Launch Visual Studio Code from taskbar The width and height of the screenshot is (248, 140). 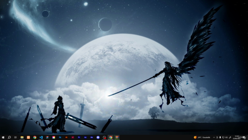click(41, 137)
